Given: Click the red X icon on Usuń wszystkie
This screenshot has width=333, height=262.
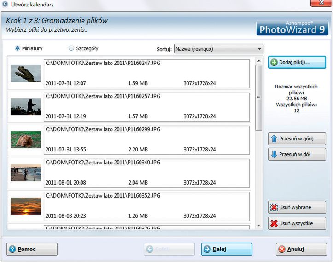Looking at the screenshot, I should [x=274, y=223].
